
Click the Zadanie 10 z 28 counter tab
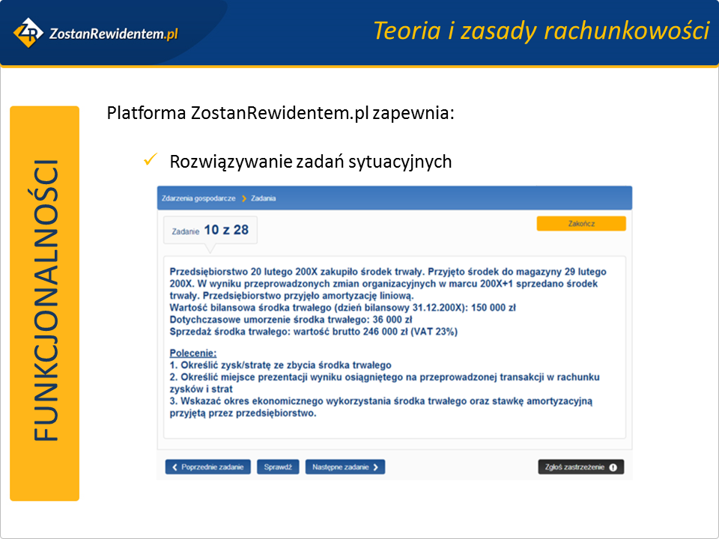point(210,231)
